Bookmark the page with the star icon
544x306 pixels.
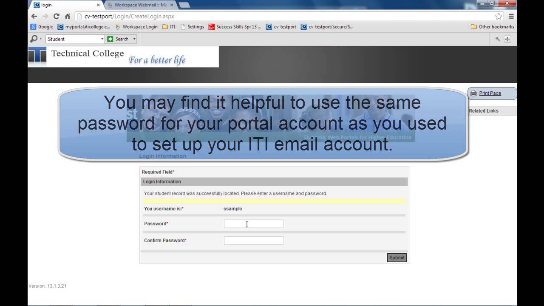point(499,16)
